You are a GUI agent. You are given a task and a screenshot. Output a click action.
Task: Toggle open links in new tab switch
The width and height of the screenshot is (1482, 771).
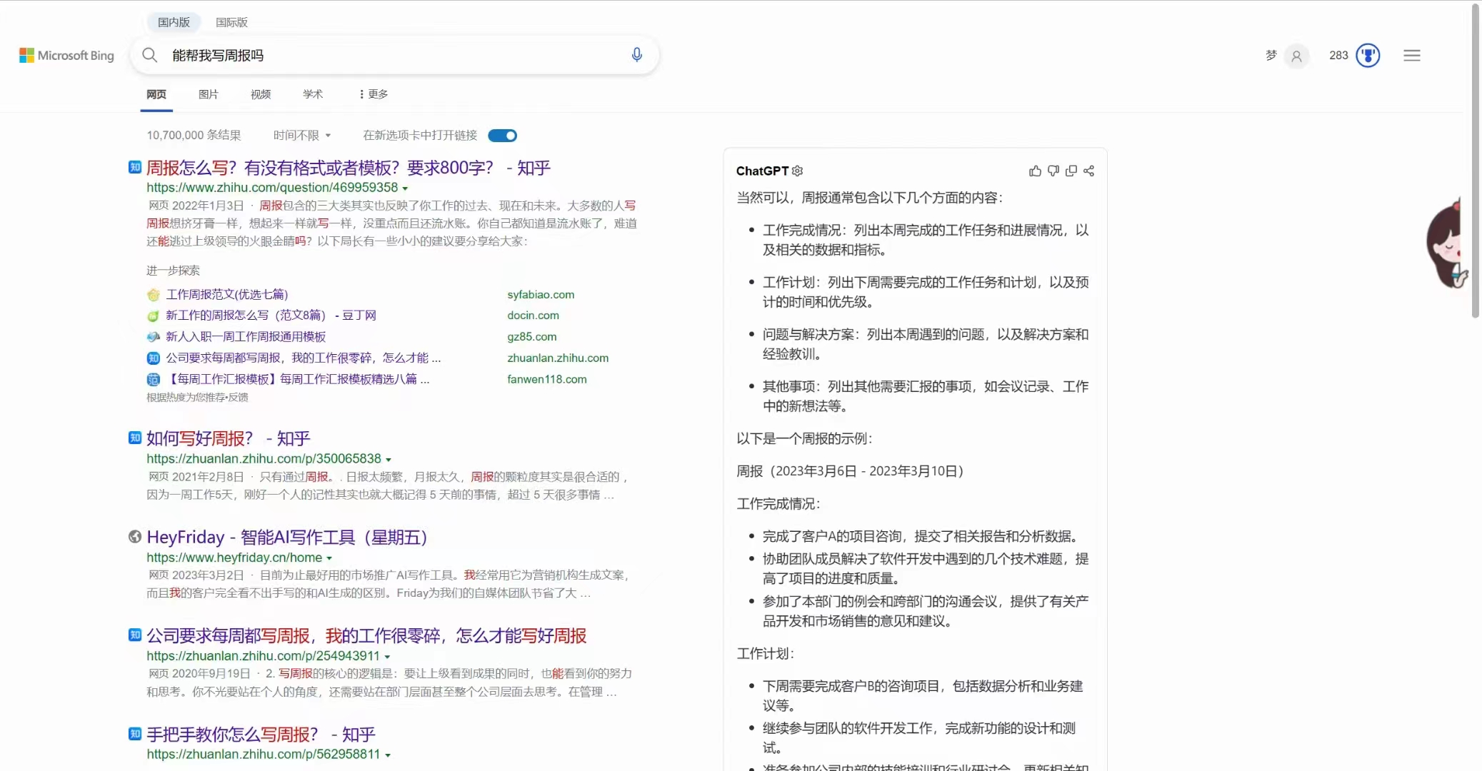point(503,136)
